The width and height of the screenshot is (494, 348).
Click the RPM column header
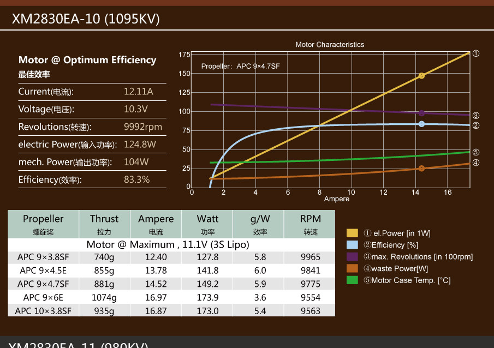point(310,224)
